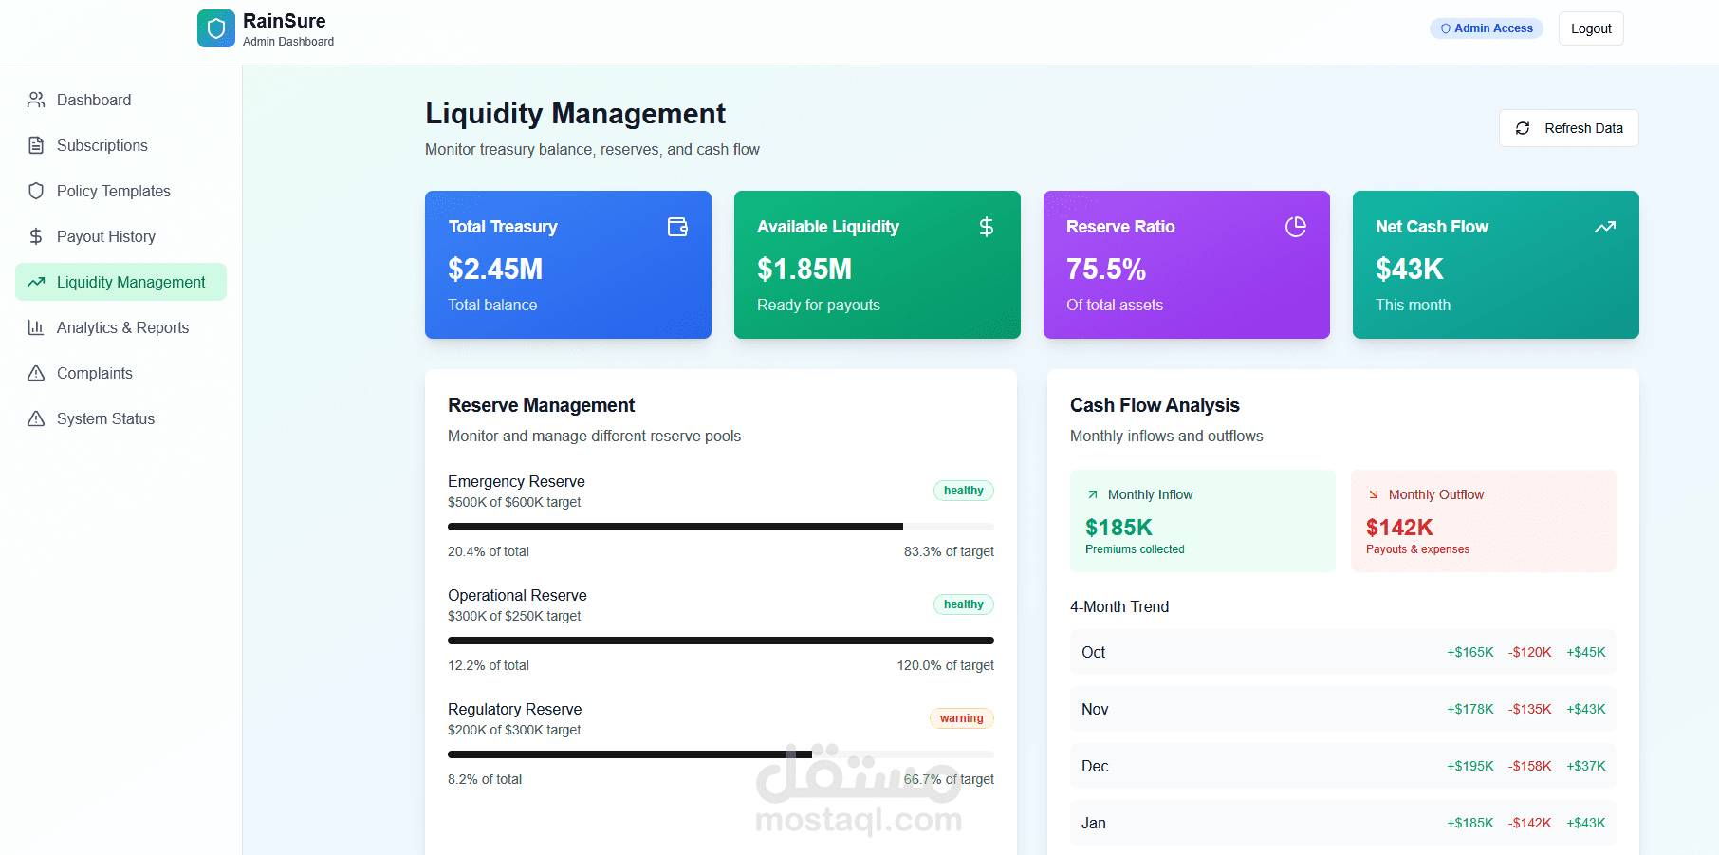Click the 4-Month Trend heading
The width and height of the screenshot is (1719, 855).
[x=1119, y=606]
